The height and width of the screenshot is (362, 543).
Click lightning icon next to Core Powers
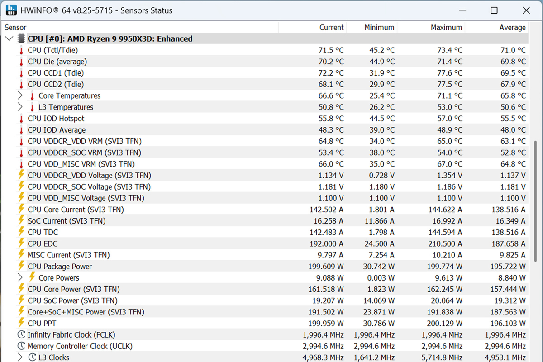32,278
